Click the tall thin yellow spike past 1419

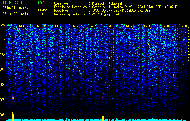(170, 117)
